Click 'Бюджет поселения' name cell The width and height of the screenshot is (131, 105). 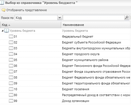(x=76, y=89)
